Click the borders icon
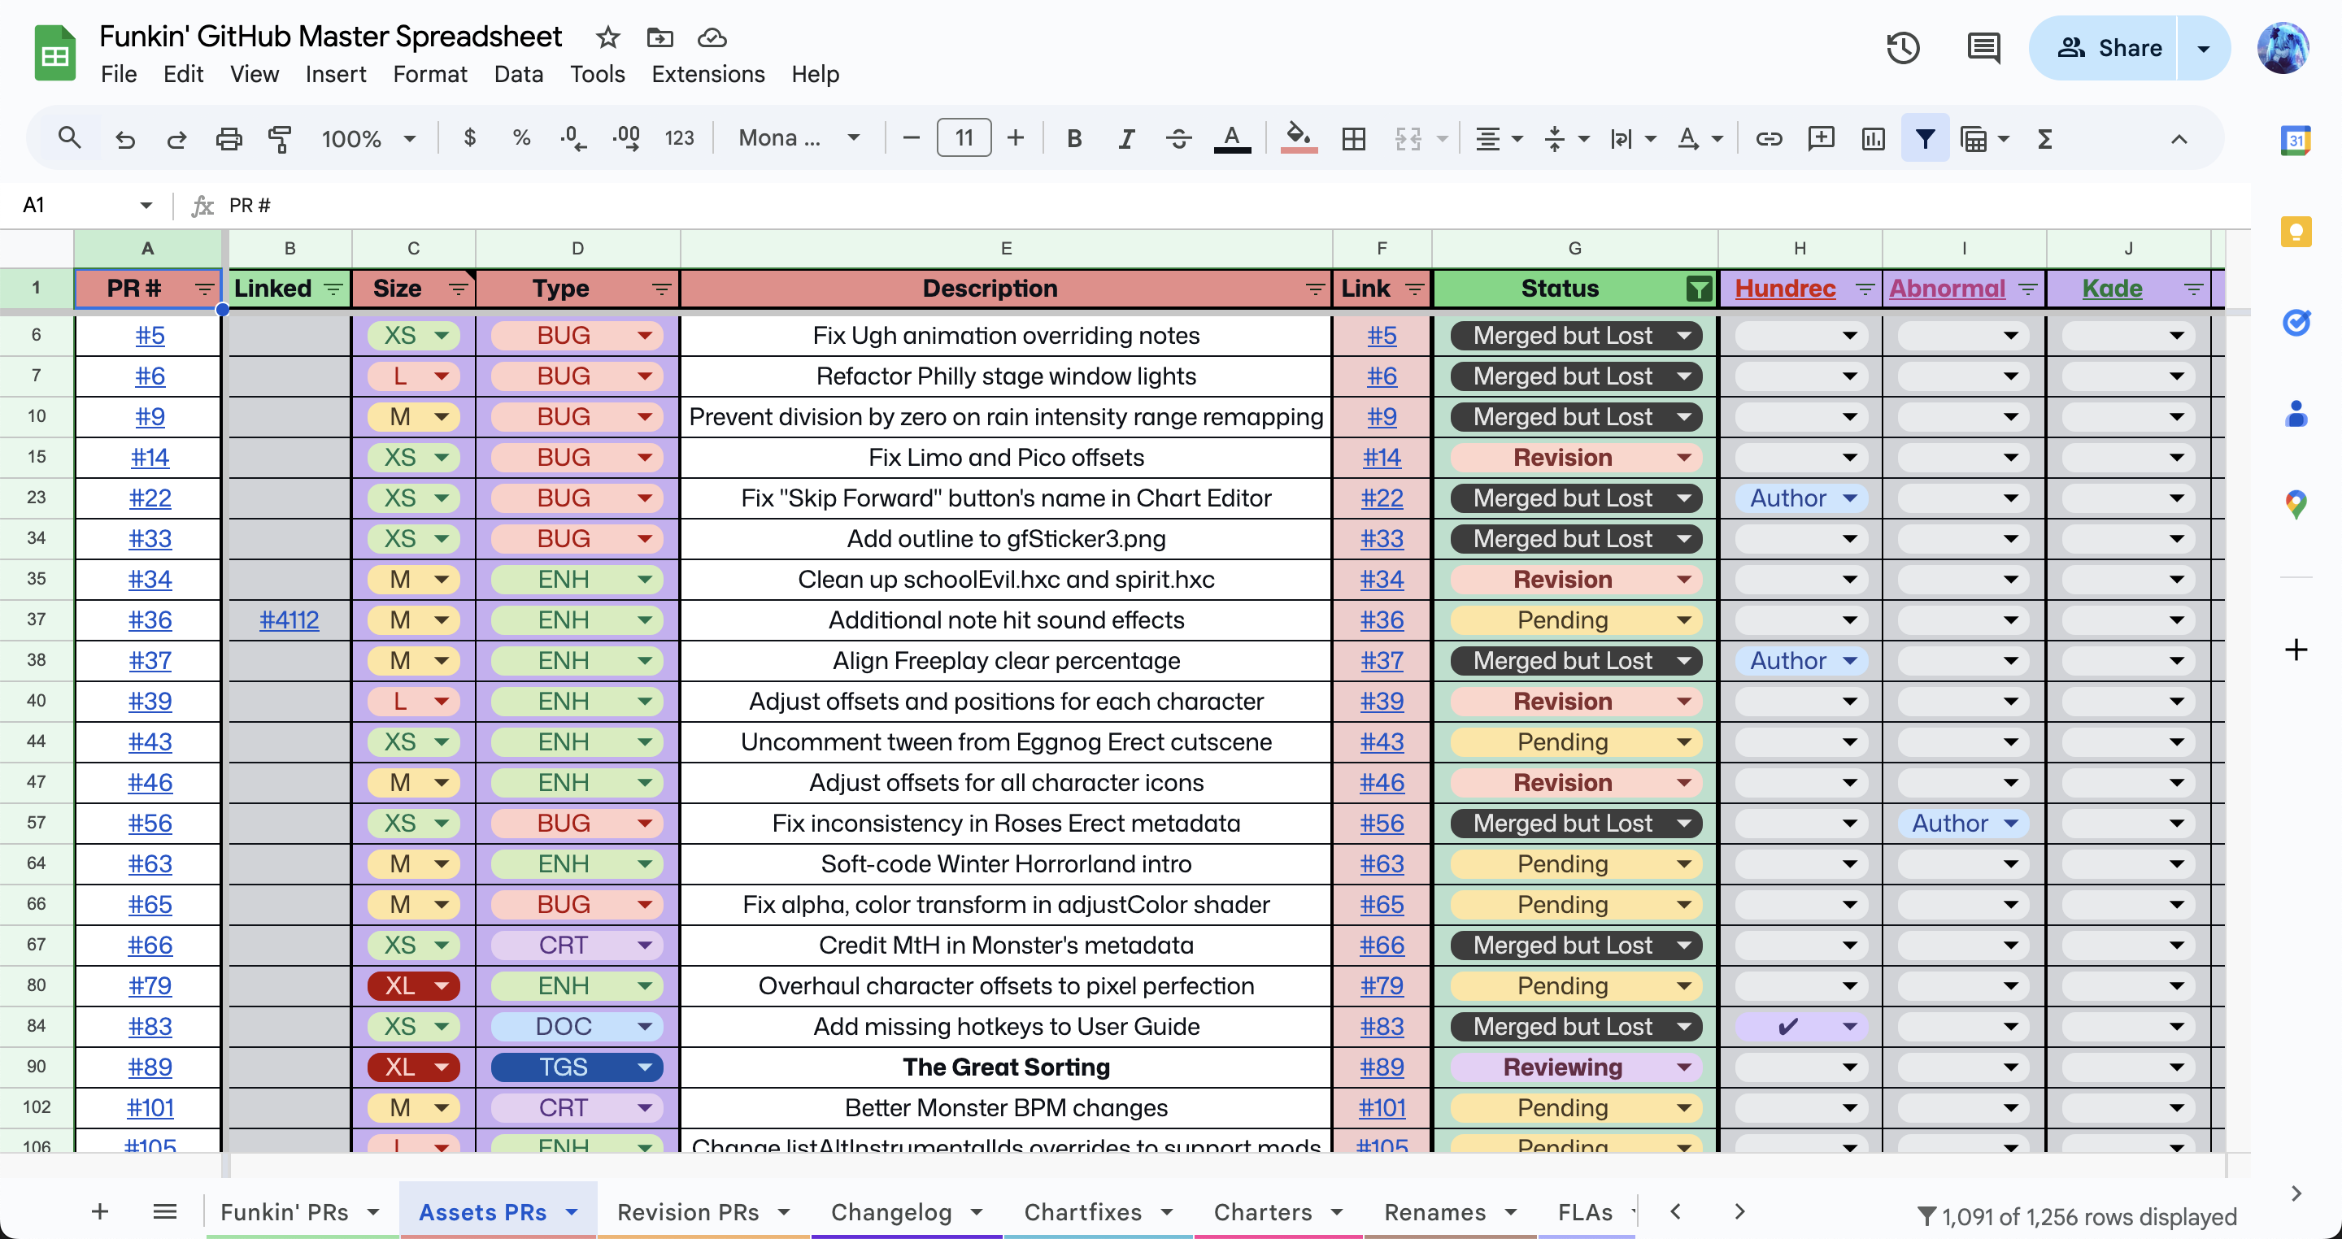Viewport: 2342px width, 1239px height. 1354,138
